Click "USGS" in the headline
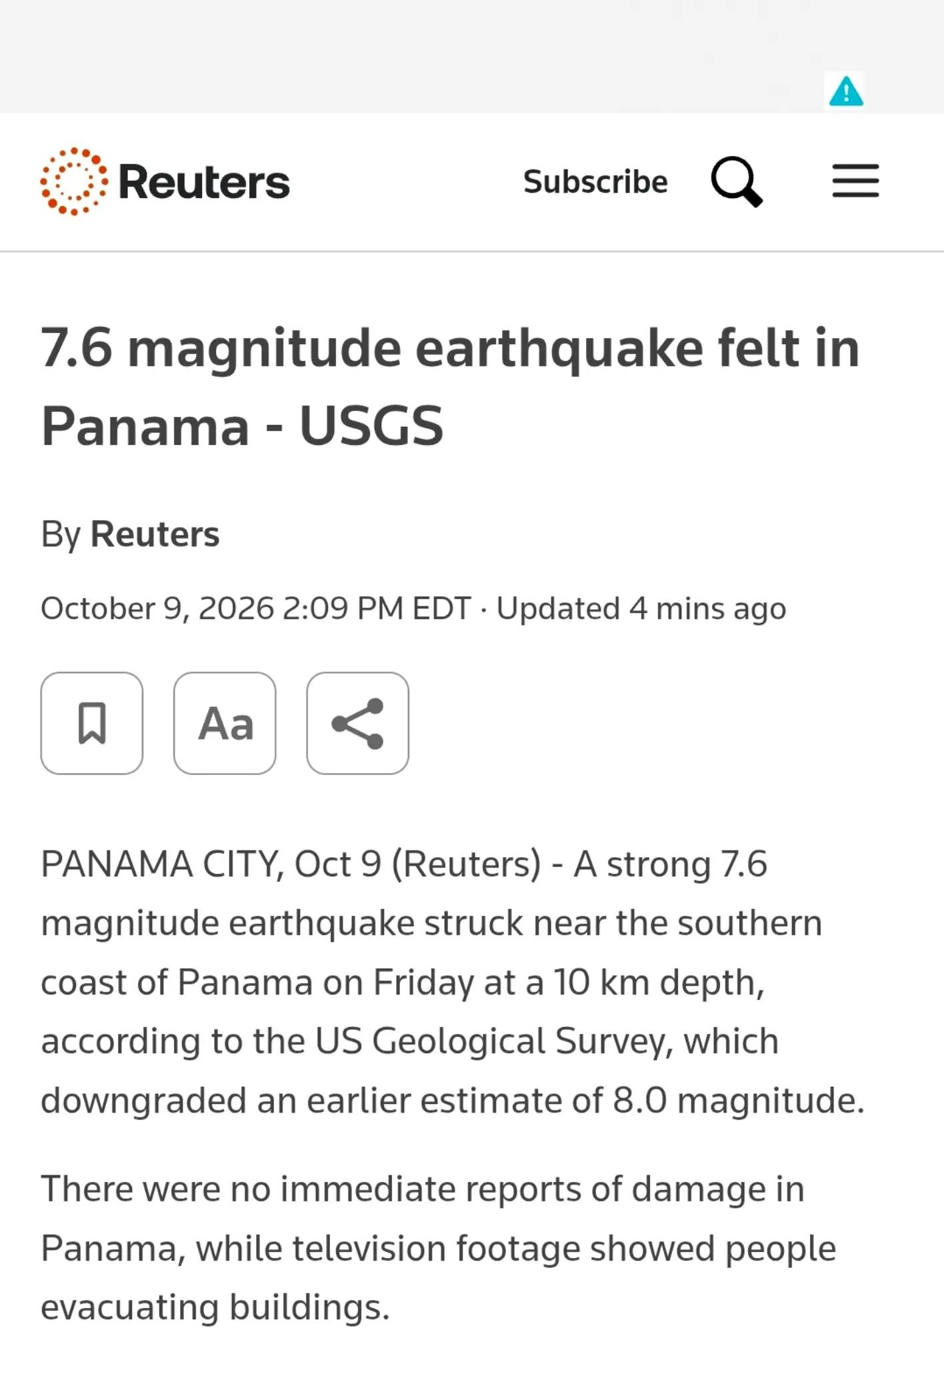The image size is (944, 1374). 371,426
